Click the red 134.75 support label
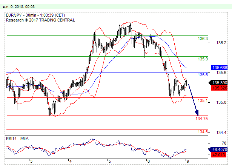 click(x=202, y=119)
